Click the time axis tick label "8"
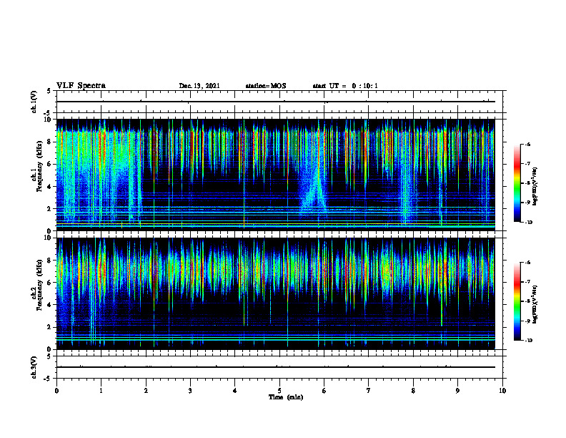Screen dimensions: 566x438 [413, 391]
